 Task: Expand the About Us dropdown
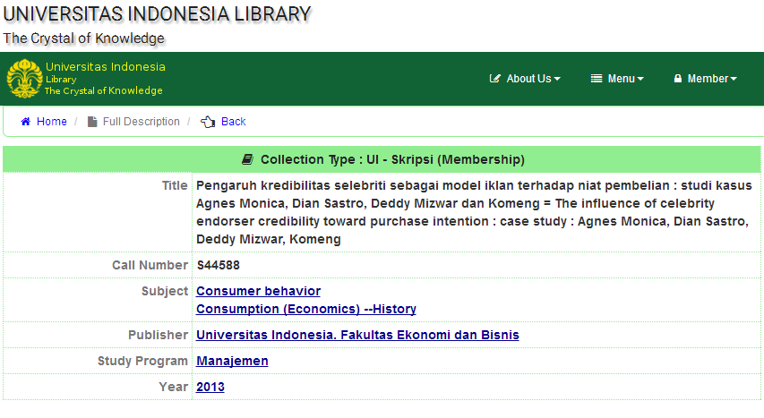[x=525, y=79]
